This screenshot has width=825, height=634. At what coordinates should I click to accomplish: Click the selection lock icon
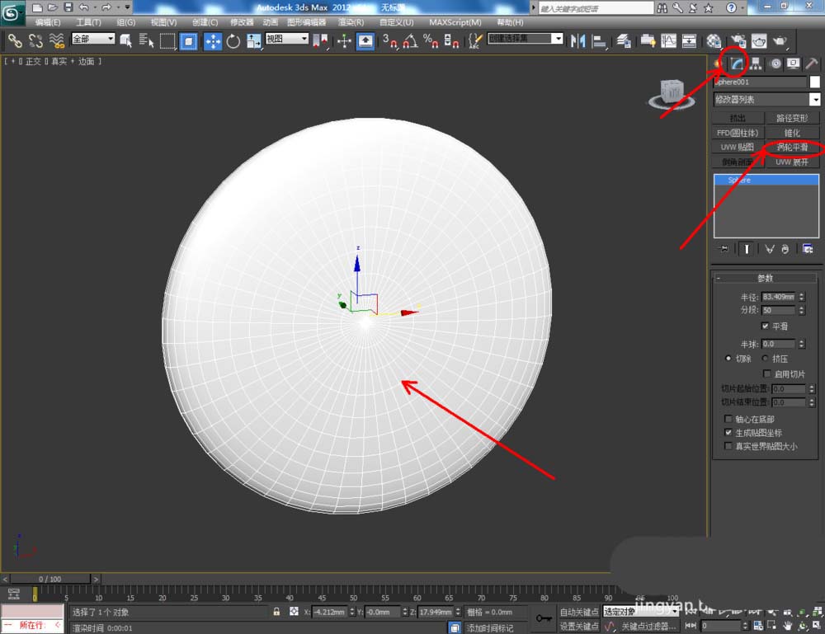tap(277, 612)
